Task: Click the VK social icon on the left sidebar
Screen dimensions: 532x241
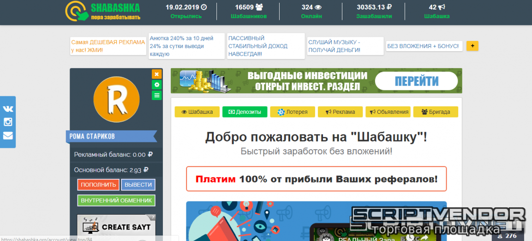Action: pos(8,109)
